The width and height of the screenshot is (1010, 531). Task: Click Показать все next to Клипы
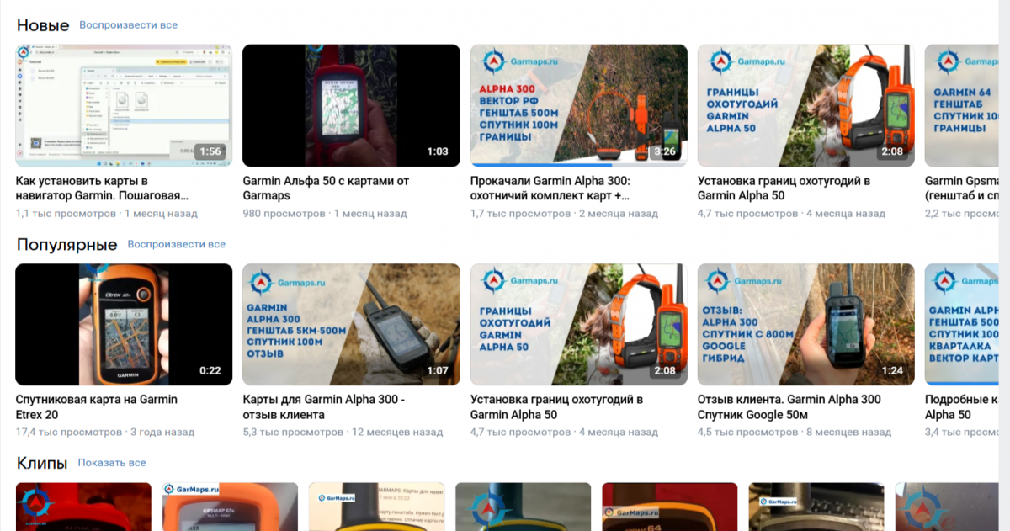pyautogui.click(x=112, y=463)
